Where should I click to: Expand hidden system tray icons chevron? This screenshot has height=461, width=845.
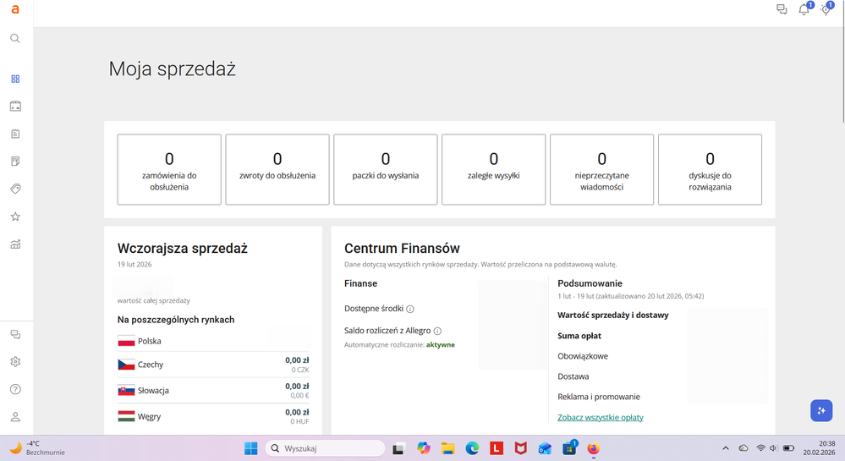[x=725, y=447]
